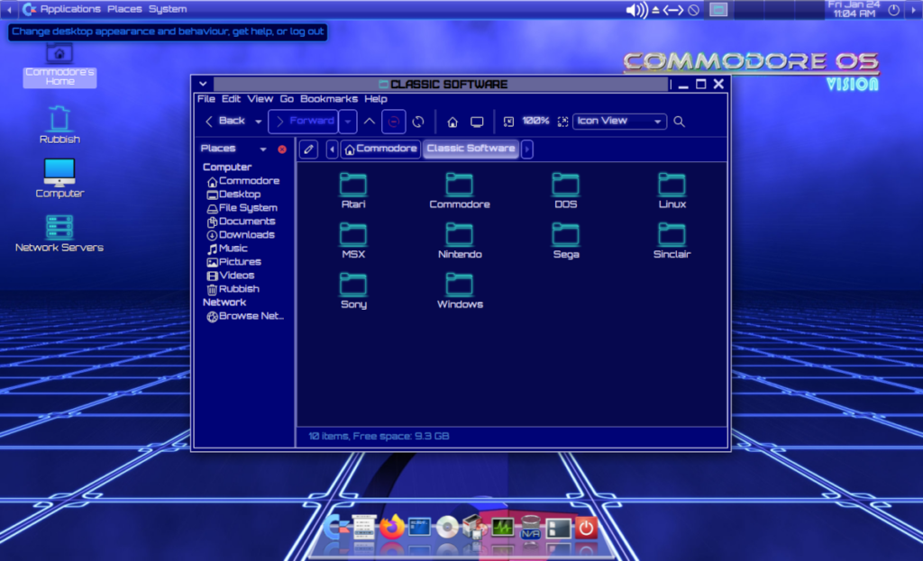Select Documents in the sidebar
Image resolution: width=923 pixels, height=561 pixels.
(x=242, y=222)
